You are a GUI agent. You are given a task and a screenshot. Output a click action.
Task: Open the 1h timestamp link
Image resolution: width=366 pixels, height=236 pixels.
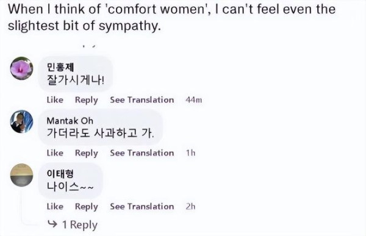(x=190, y=153)
